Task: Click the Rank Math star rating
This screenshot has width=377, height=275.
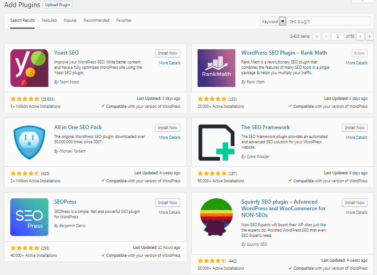Action: click(212, 99)
